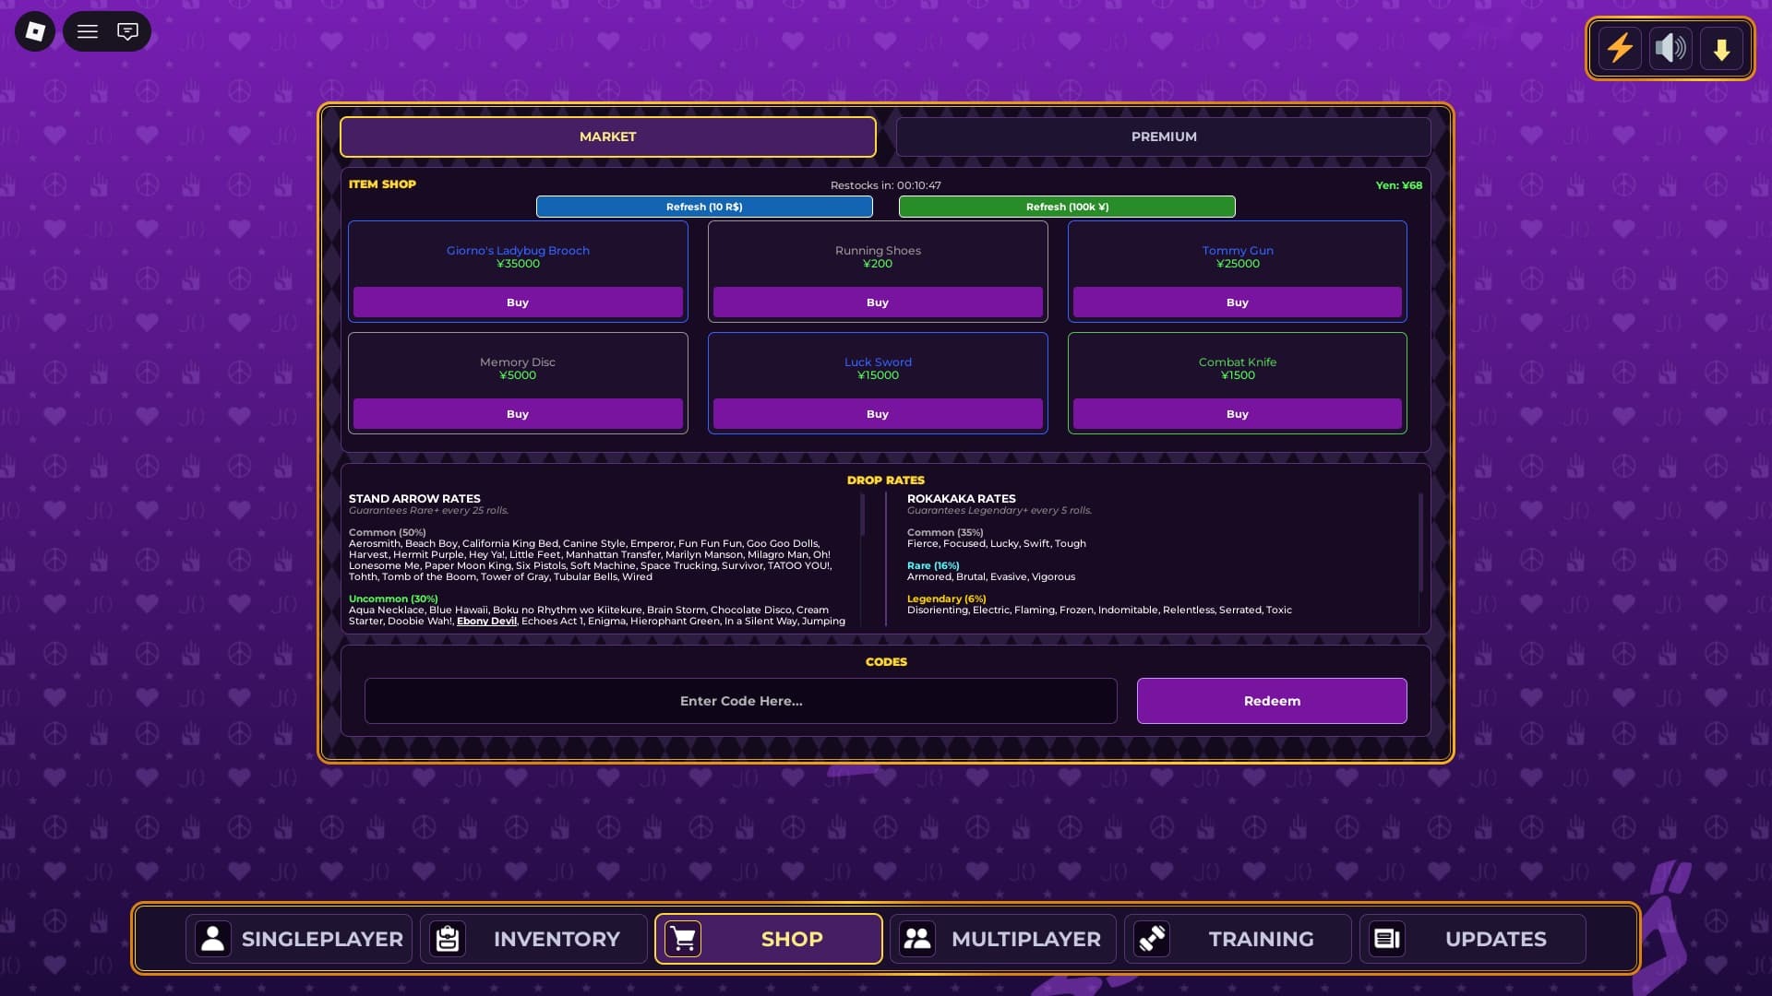Collapse the panel with the down arrow
The width and height of the screenshot is (1772, 996).
(x=1721, y=49)
